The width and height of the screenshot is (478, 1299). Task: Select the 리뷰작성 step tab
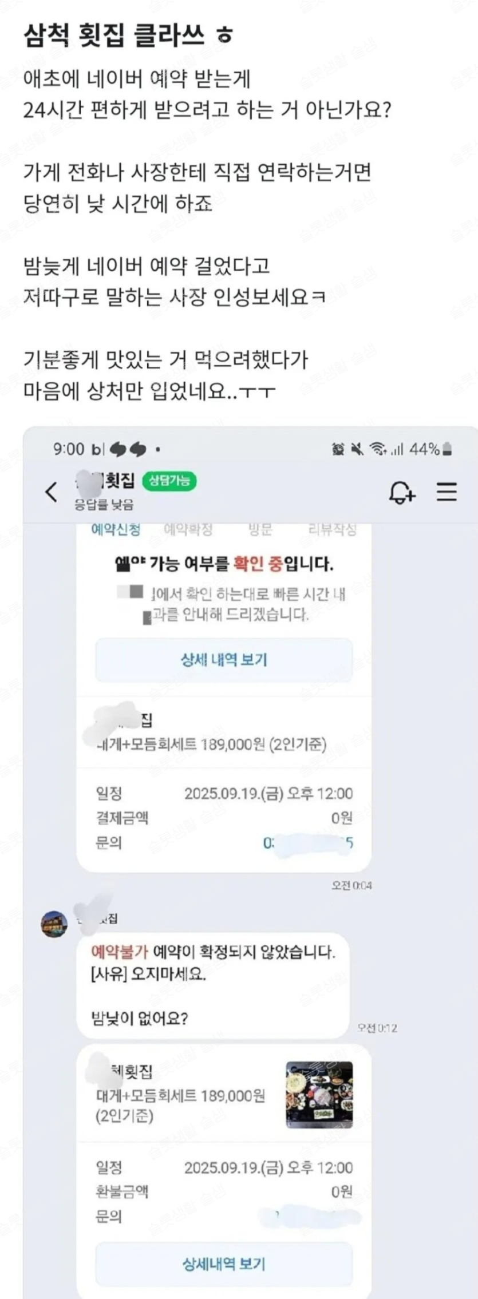click(333, 529)
